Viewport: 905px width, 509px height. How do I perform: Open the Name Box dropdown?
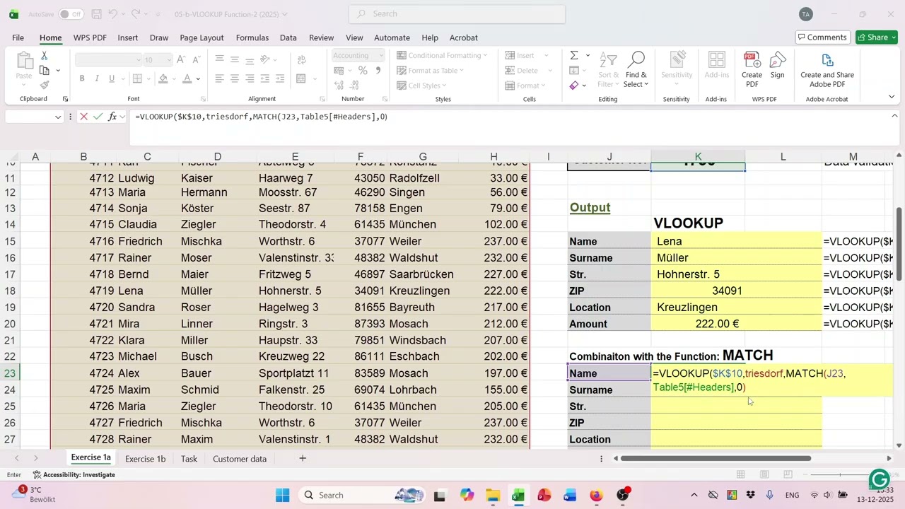click(x=59, y=117)
